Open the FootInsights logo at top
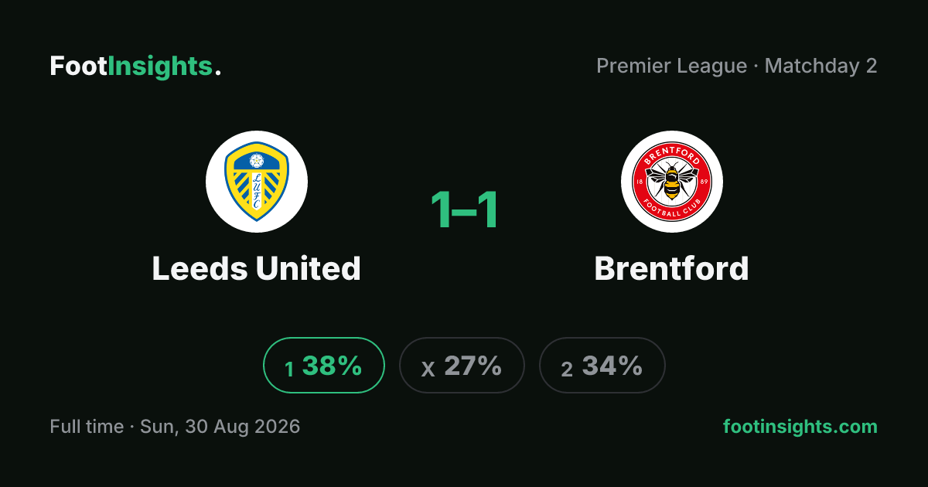 [135, 66]
